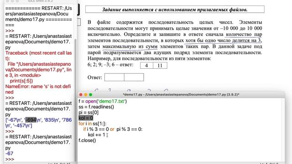This screenshot has width=292, height=164.
Task: Maximize the demo17.py editor window
Action: pyautogui.click(x=91, y=95)
